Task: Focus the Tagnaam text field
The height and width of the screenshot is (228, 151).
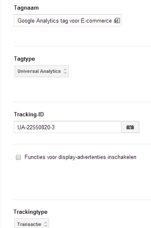Action: (68, 20)
